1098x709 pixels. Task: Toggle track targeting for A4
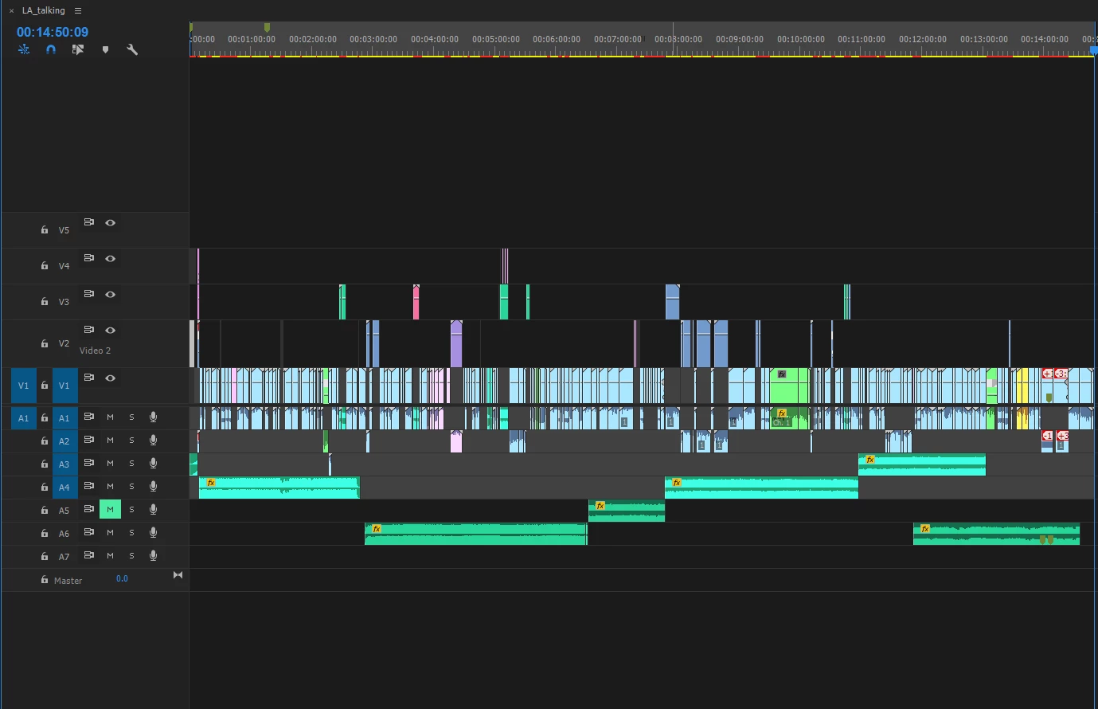point(64,488)
